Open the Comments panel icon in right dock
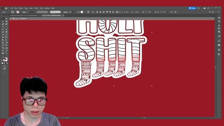 pyautogui.click(x=219, y=45)
